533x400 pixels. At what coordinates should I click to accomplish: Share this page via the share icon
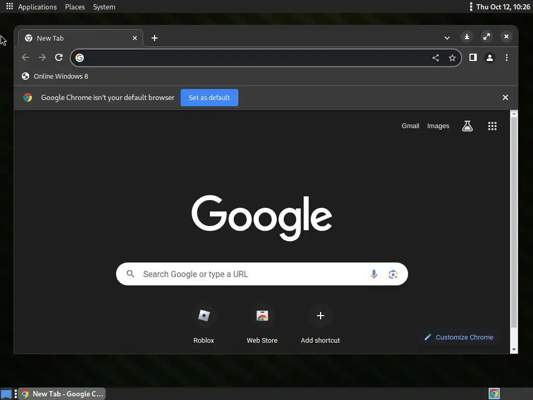point(436,58)
